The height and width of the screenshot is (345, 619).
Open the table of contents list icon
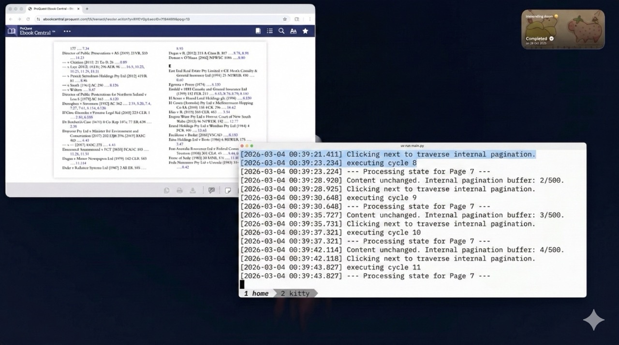coord(270,31)
